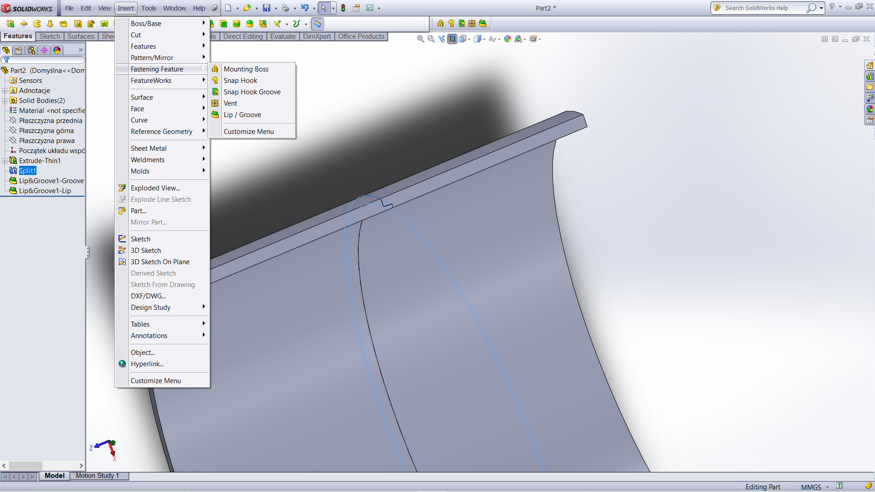875x492 pixels.
Task: Click the Extruded Cut toolbar icon
Action: click(x=78, y=24)
